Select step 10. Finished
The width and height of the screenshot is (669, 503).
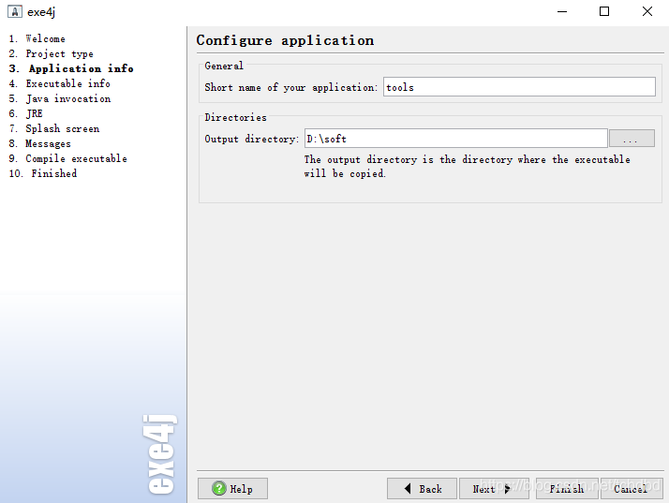click(x=43, y=173)
